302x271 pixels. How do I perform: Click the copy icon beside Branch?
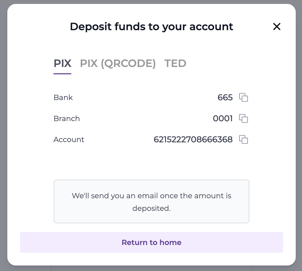(x=244, y=118)
